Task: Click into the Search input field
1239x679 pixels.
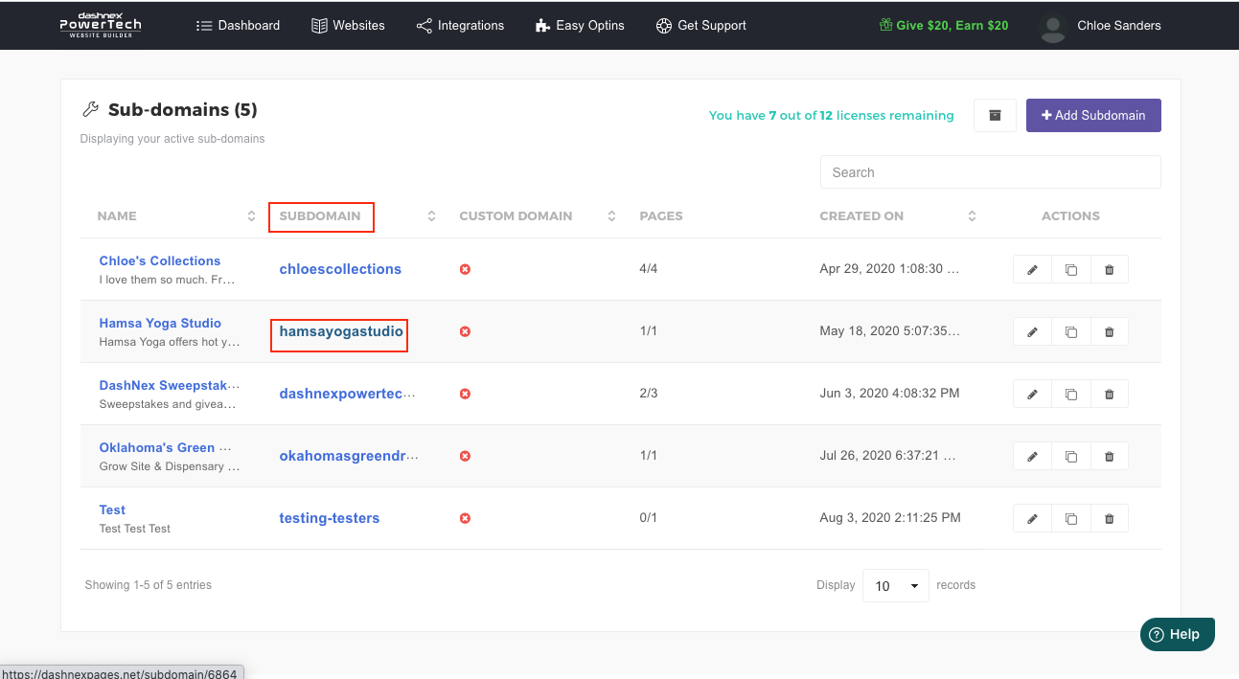Action: tap(991, 172)
